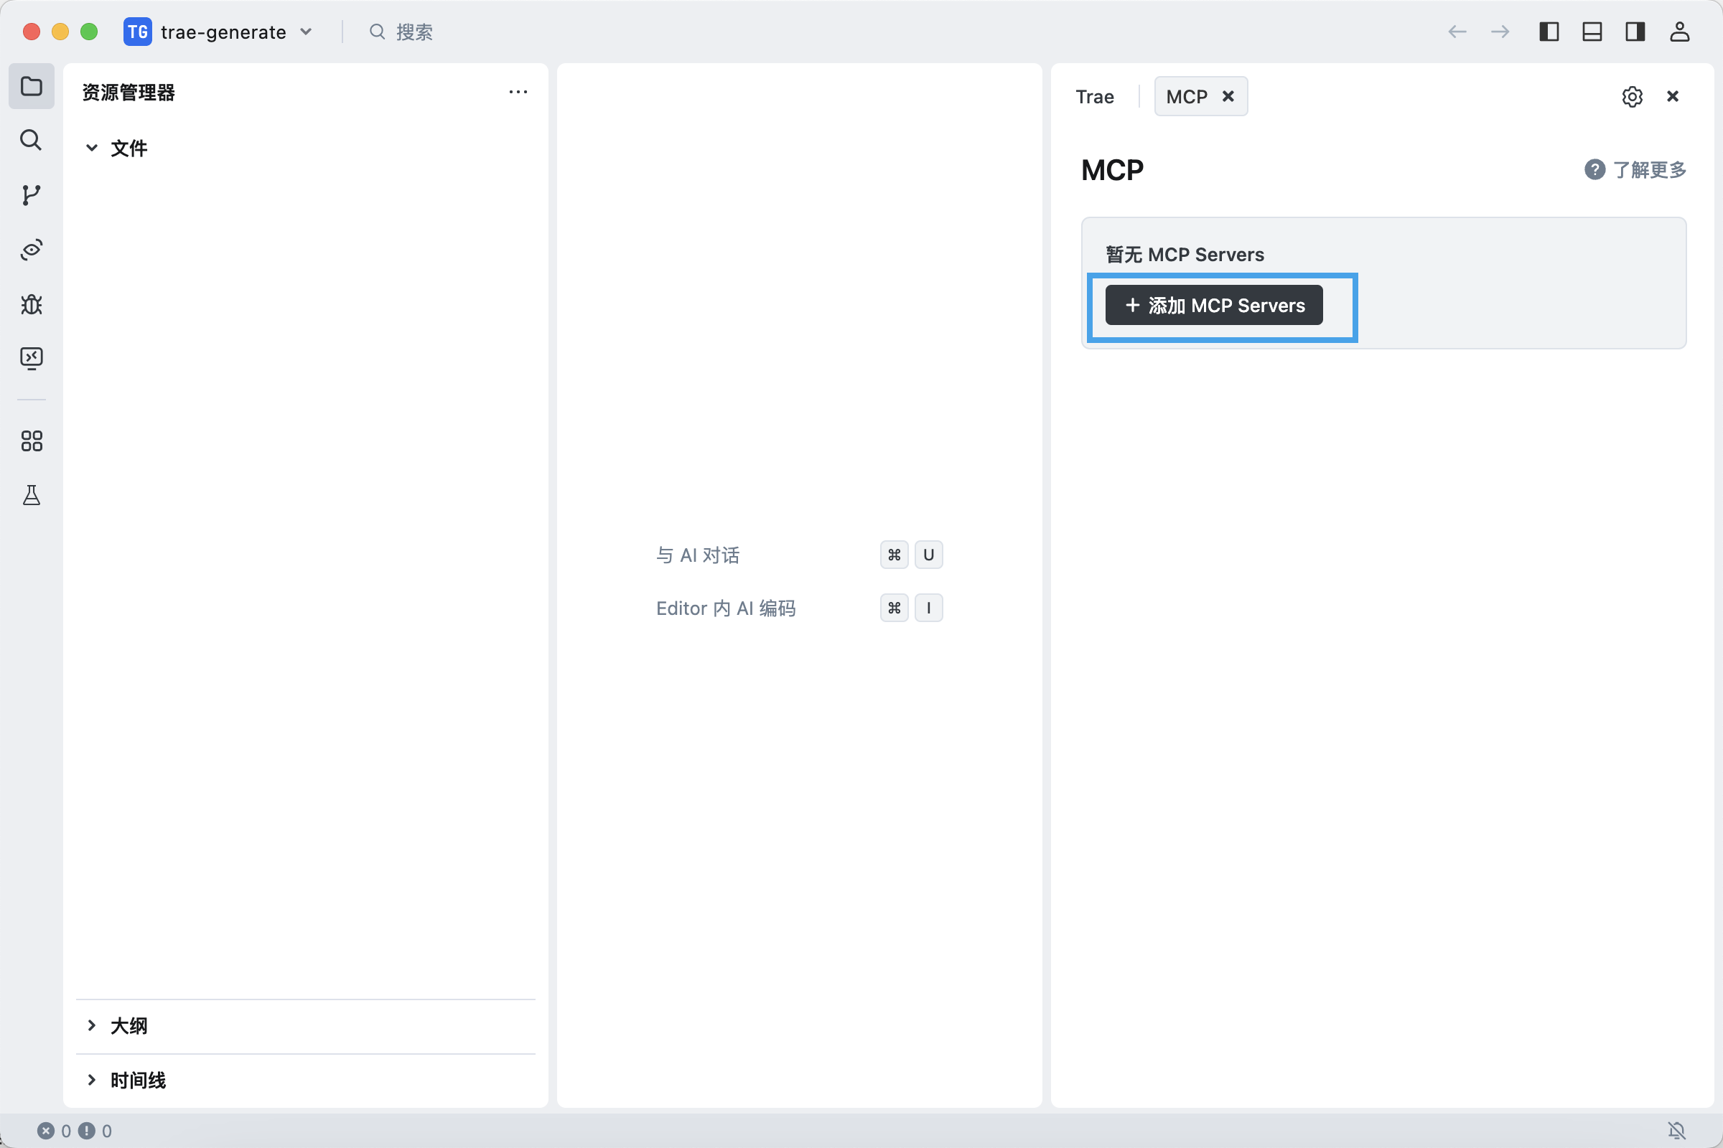The height and width of the screenshot is (1148, 1723).
Task: Toggle the left sidebar layout icon
Action: click(x=1549, y=32)
